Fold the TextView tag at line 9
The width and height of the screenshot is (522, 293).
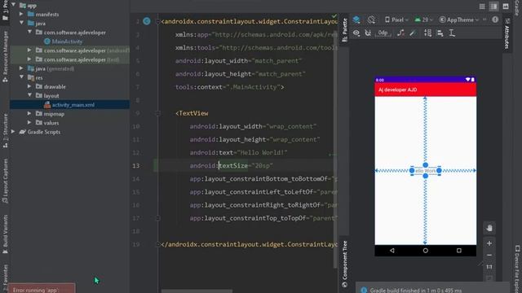pos(158,113)
